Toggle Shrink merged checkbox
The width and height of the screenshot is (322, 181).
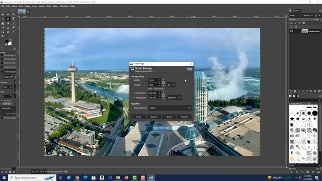2,118
